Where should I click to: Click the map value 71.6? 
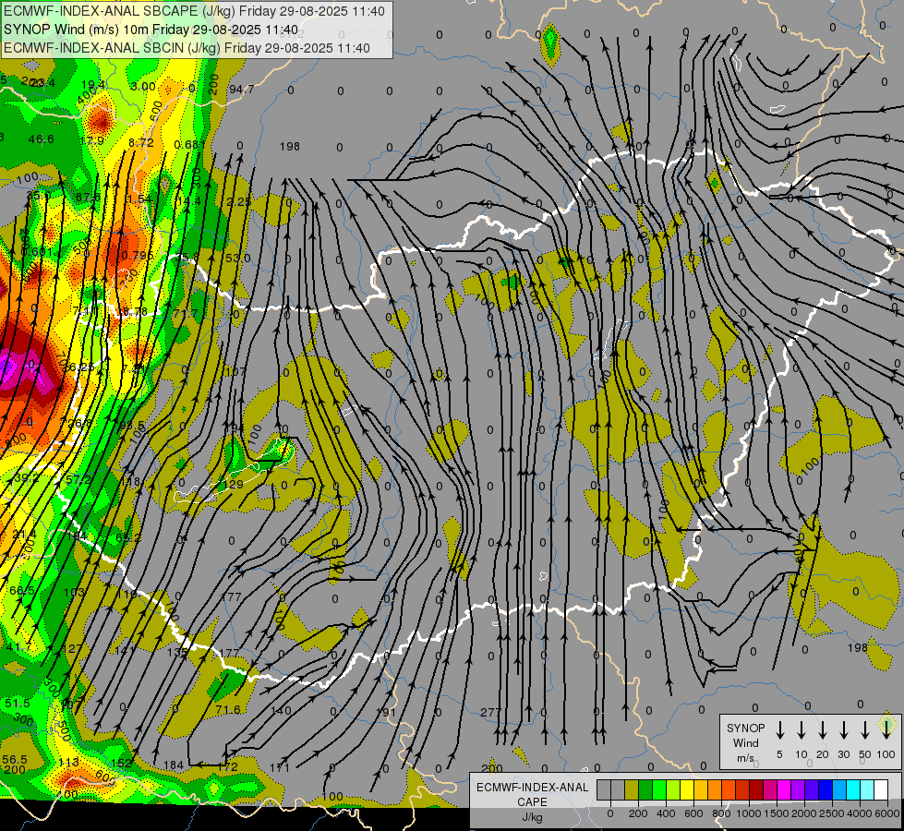[x=228, y=709]
